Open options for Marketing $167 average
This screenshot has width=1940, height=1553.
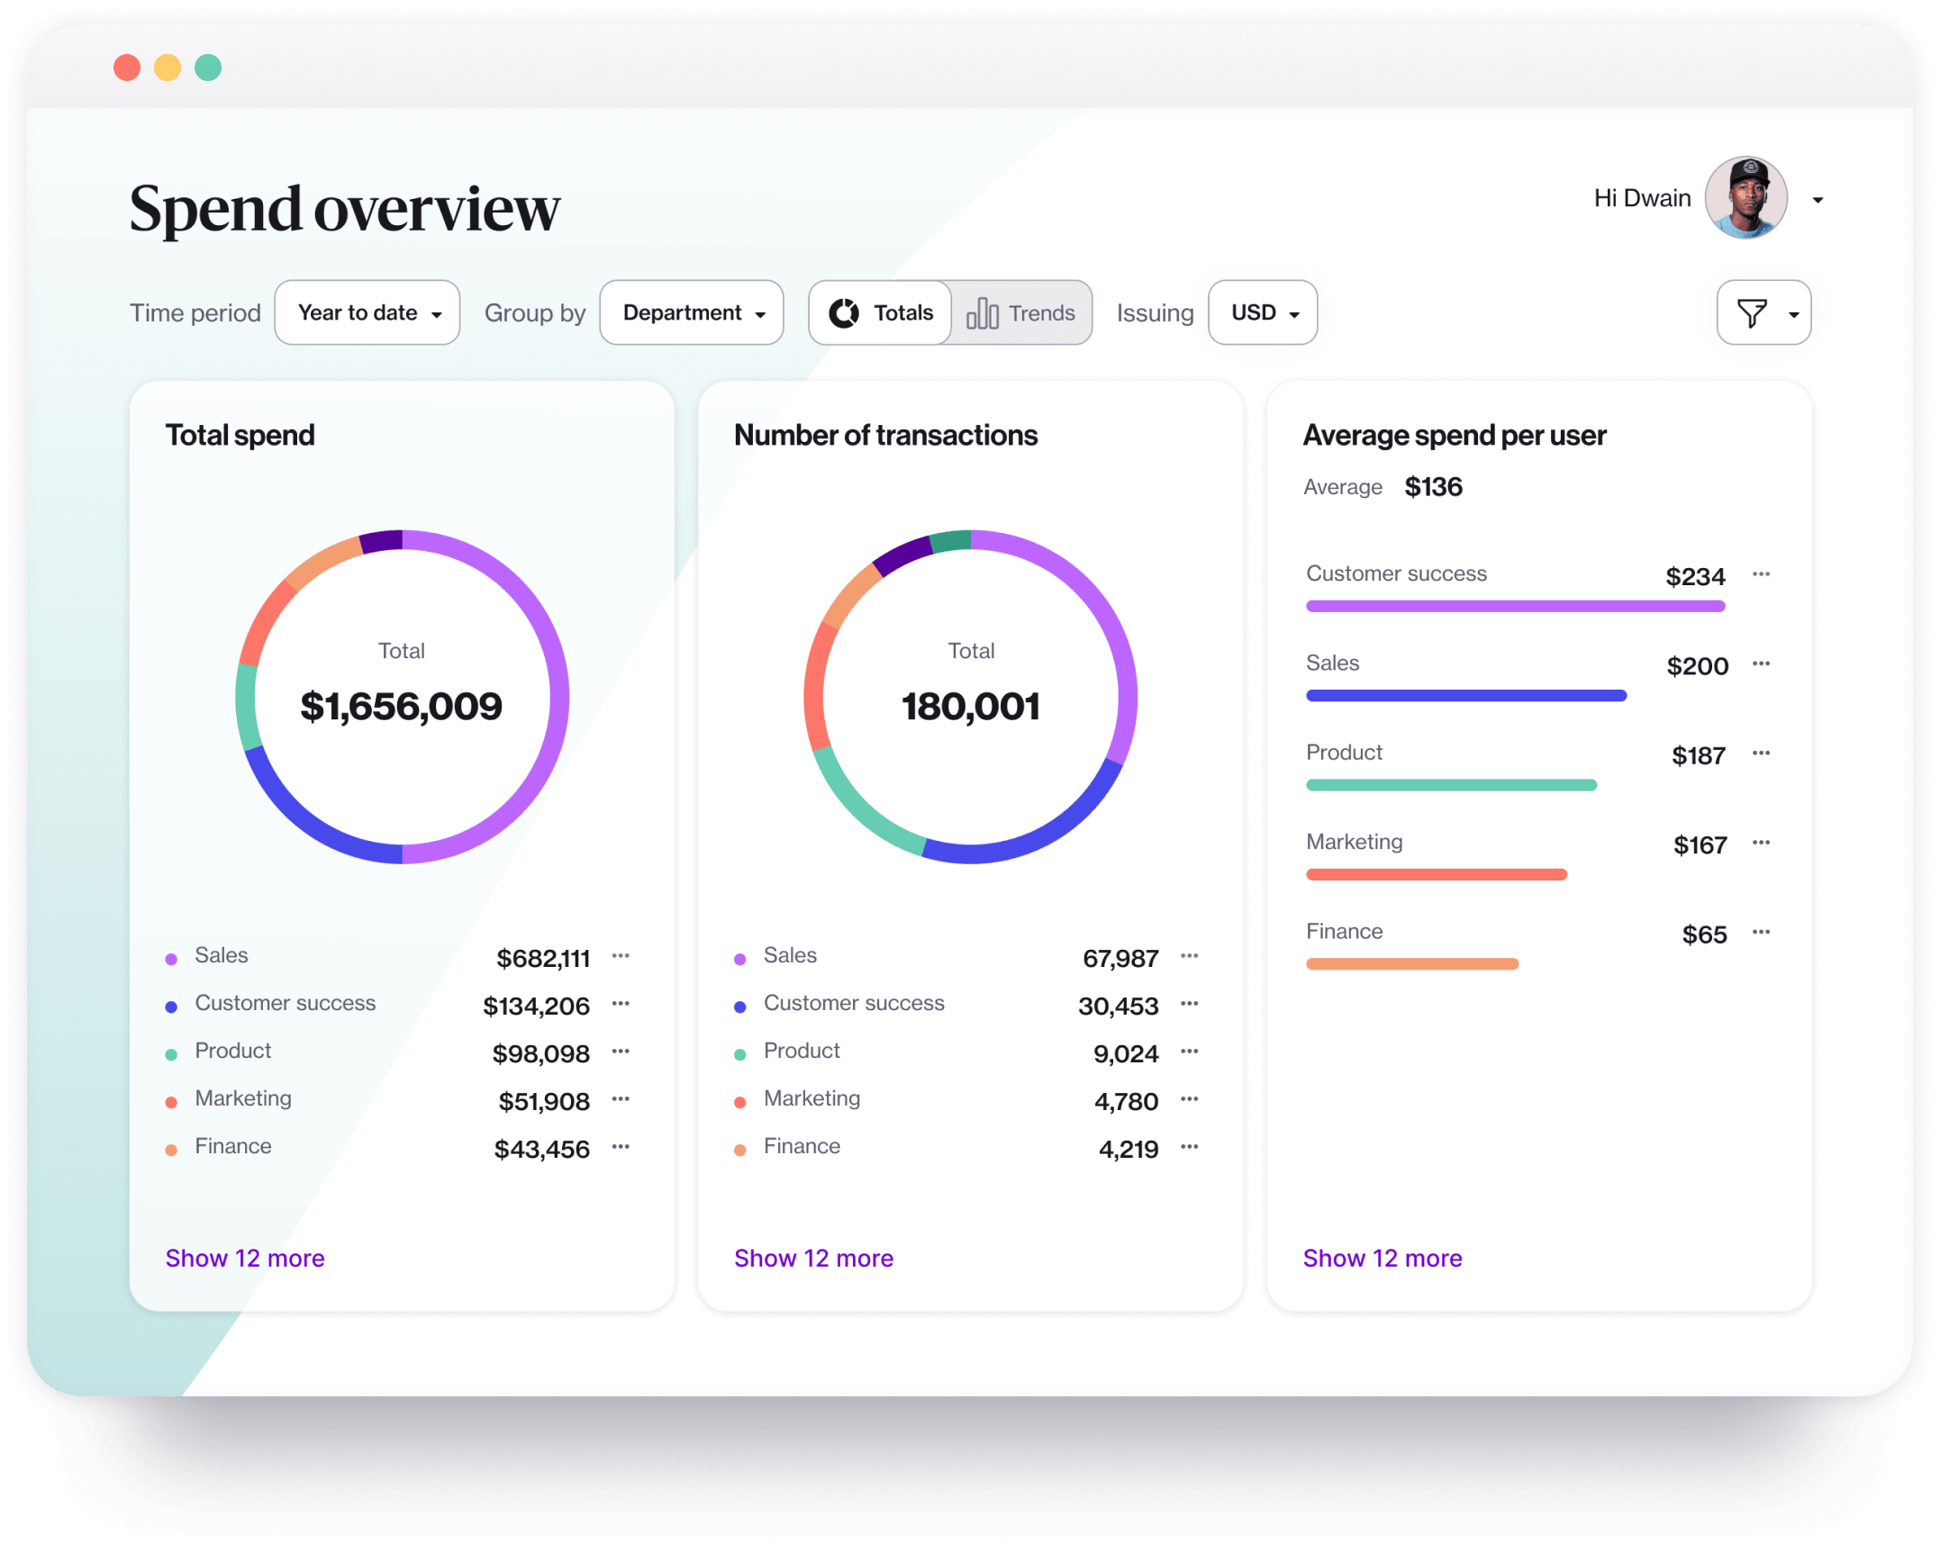point(1761,842)
